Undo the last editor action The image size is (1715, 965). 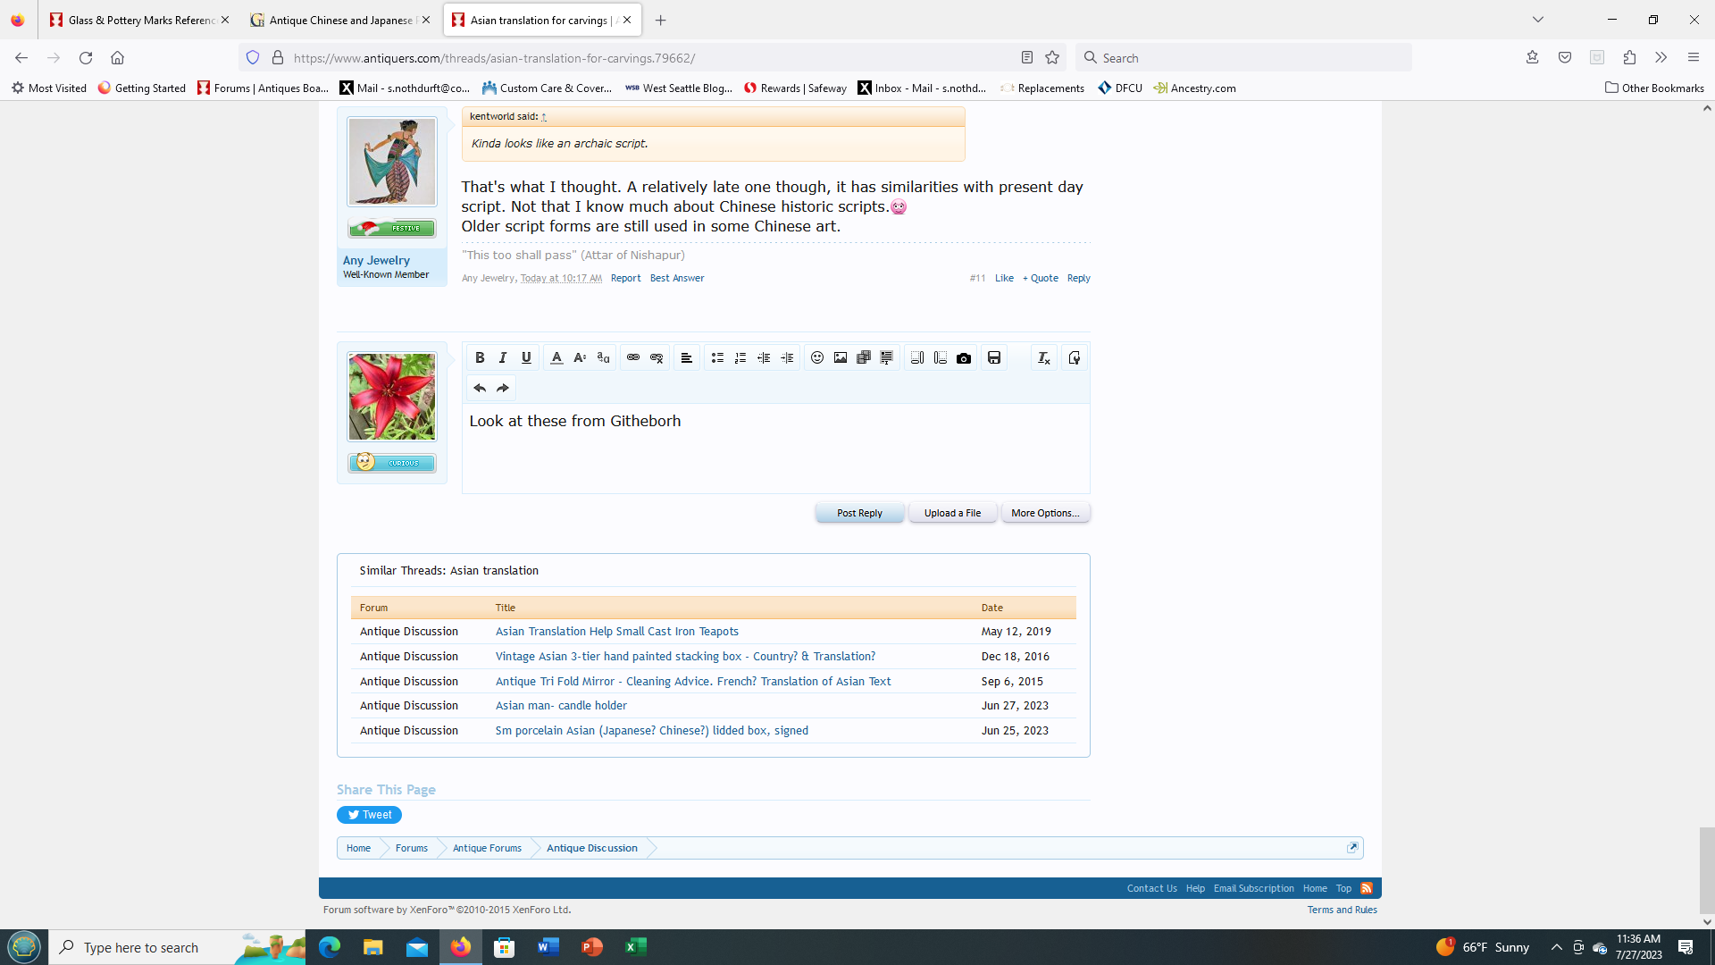(480, 388)
